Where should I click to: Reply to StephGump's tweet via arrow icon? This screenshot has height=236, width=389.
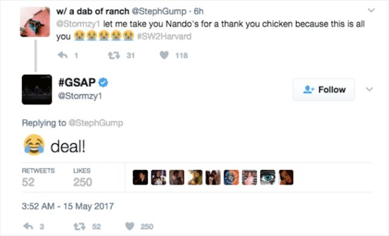tap(63, 55)
